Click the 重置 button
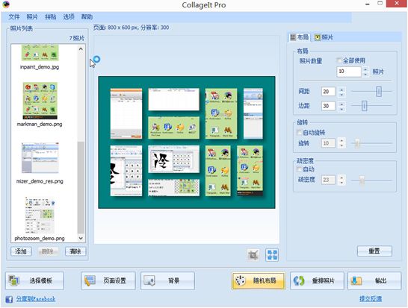This screenshot has height=308, width=408. pyautogui.click(x=374, y=251)
